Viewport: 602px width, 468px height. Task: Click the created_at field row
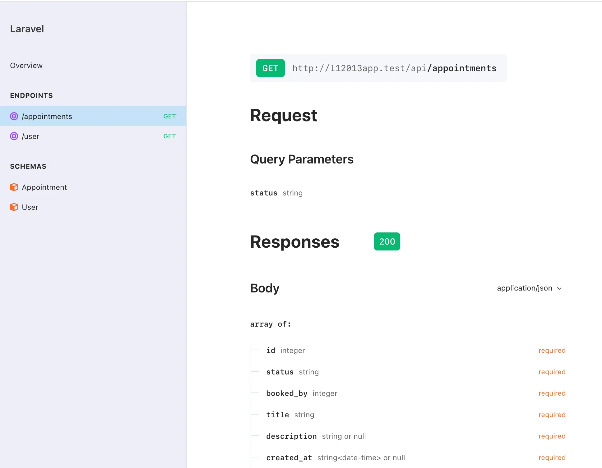click(x=289, y=458)
